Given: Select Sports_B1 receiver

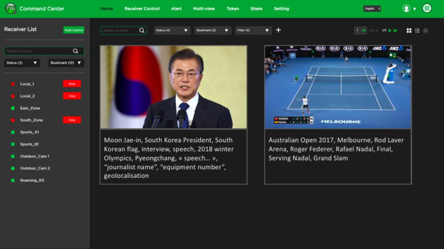Looking at the screenshot, I should tap(29, 144).
